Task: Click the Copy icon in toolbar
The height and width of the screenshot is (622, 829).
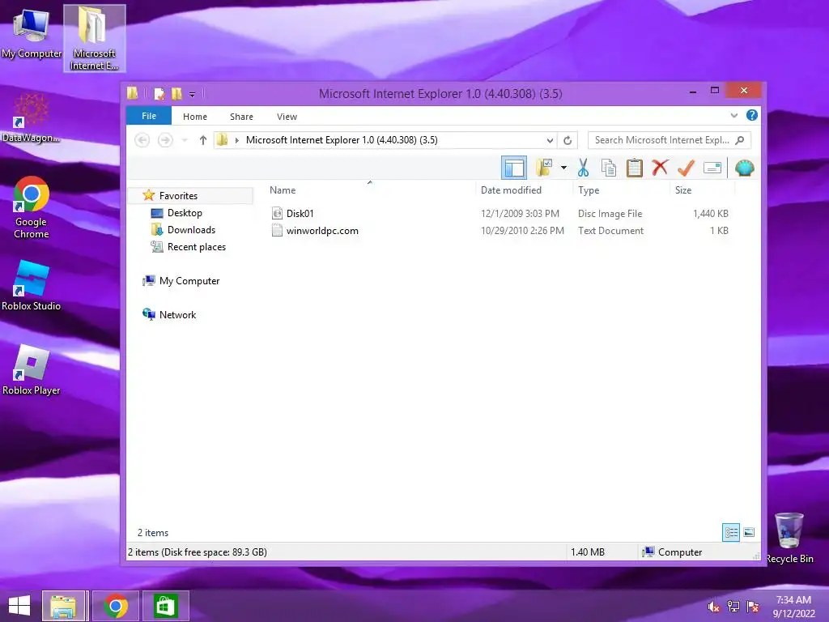Action: [x=609, y=168]
